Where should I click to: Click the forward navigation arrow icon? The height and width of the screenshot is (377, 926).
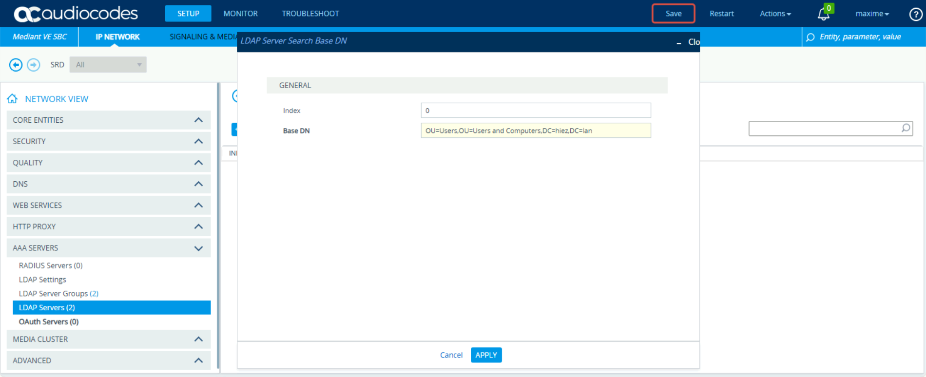pyautogui.click(x=34, y=65)
